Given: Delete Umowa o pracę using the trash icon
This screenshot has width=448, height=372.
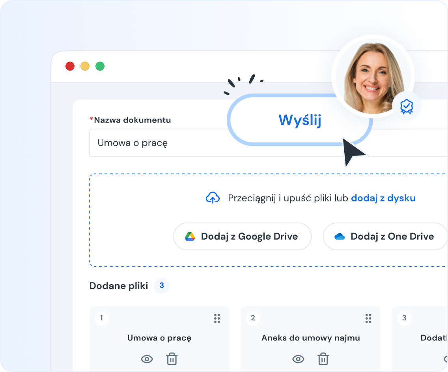Looking at the screenshot, I should click(x=172, y=359).
